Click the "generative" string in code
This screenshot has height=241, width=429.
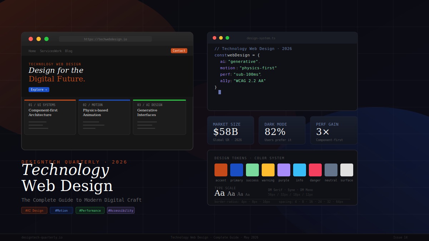[243, 61]
